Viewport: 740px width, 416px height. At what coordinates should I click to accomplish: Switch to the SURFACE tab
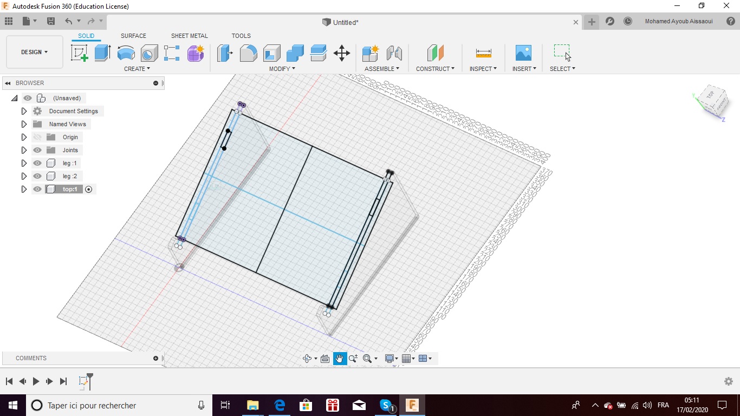tap(133, 36)
